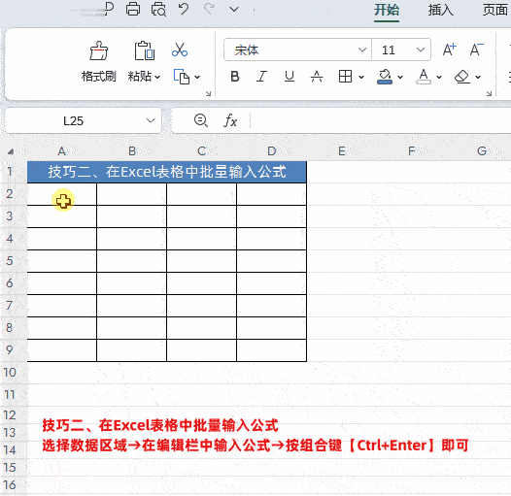Click red text starting 选择数据区域
The image size is (511, 496).
[x=255, y=446]
